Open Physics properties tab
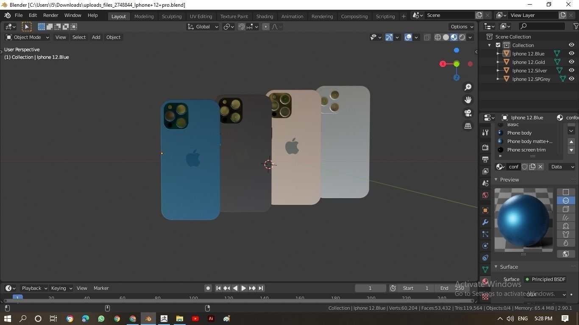This screenshot has height=325, width=579. pyautogui.click(x=485, y=246)
